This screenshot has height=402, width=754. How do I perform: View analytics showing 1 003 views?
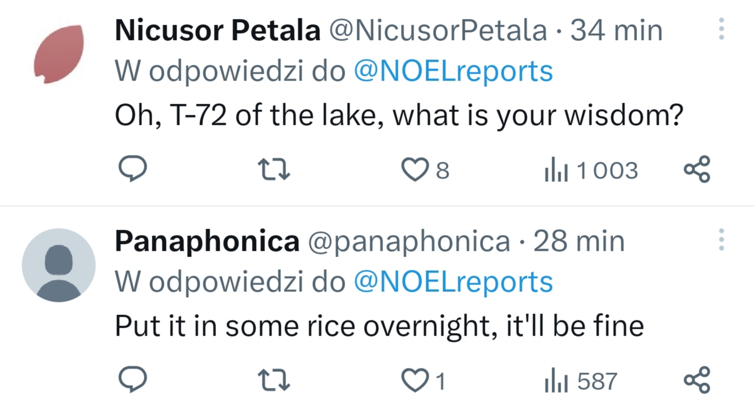pos(591,170)
